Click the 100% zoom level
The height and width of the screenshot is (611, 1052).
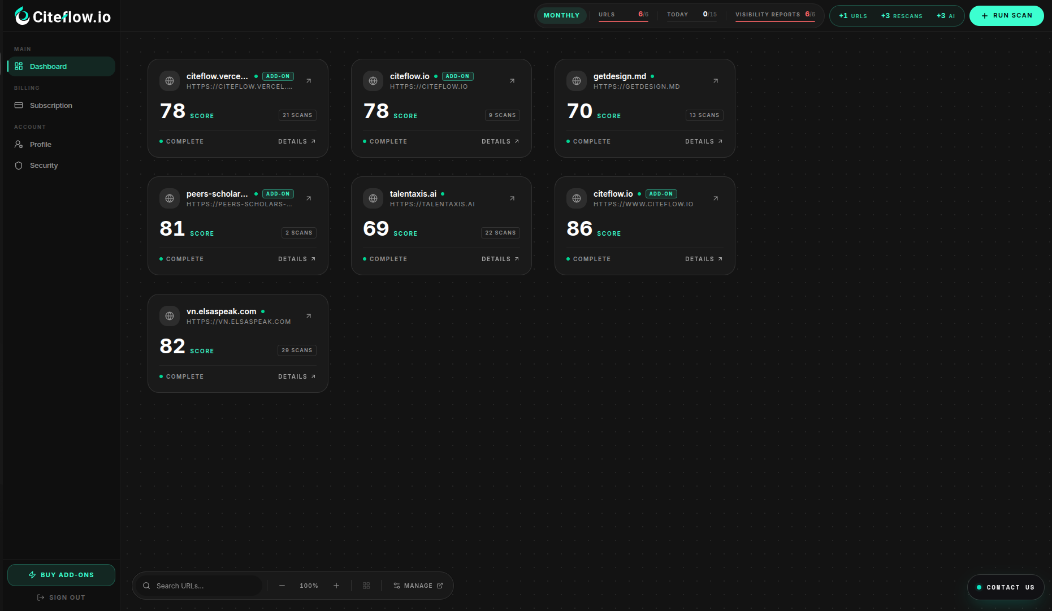[309, 586]
